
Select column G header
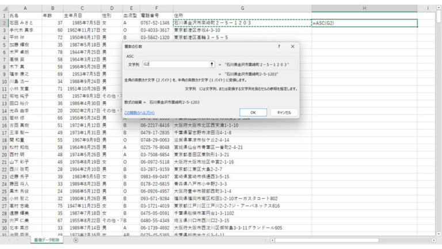point(242,8)
